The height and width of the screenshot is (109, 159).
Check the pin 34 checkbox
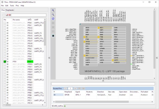(x=5, y=23)
